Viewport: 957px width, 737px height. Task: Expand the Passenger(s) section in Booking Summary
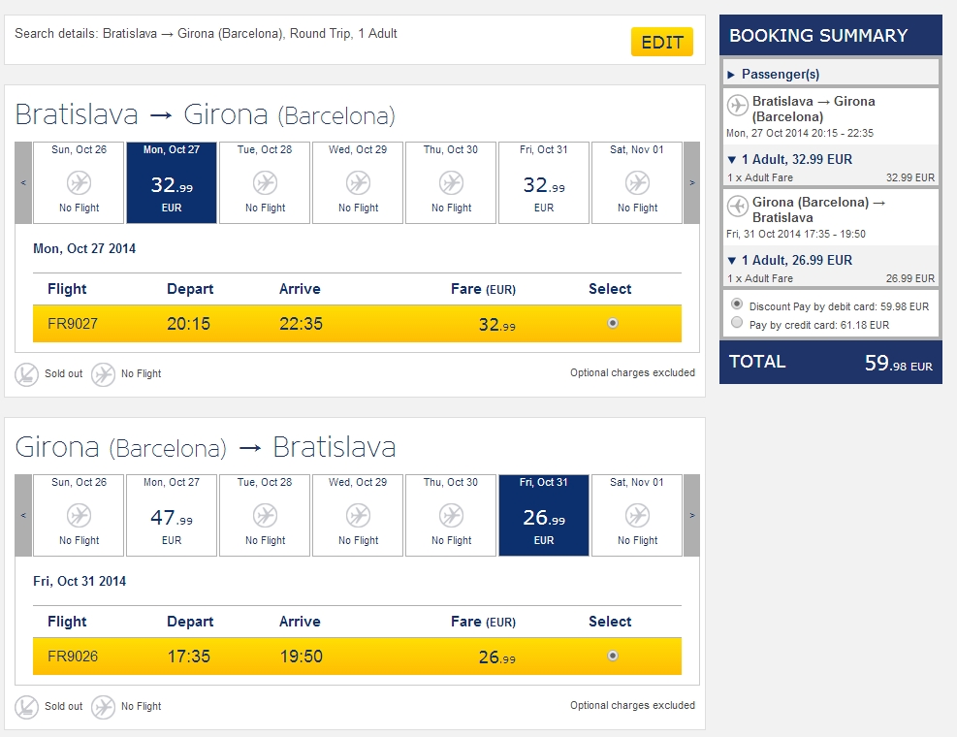(733, 74)
